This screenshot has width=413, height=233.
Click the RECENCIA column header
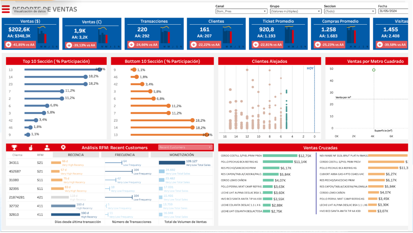pyautogui.click(x=76, y=155)
